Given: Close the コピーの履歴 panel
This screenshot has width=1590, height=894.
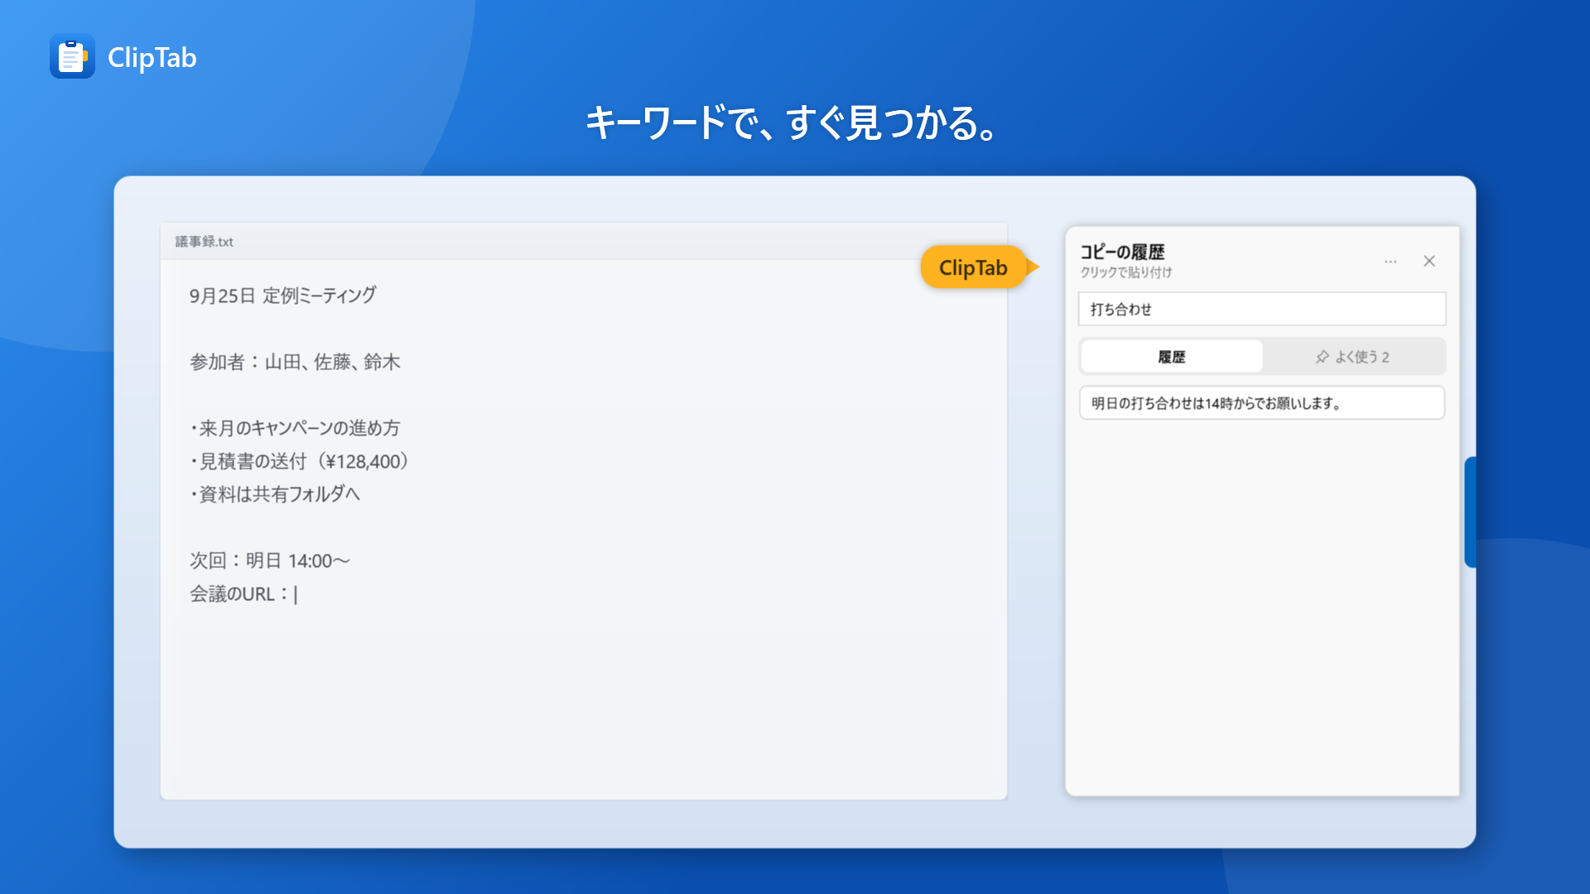Looking at the screenshot, I should [x=1429, y=262].
